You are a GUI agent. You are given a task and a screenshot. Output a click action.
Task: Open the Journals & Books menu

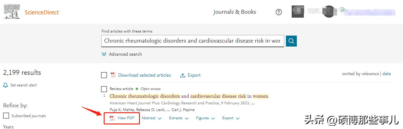pos(235,12)
